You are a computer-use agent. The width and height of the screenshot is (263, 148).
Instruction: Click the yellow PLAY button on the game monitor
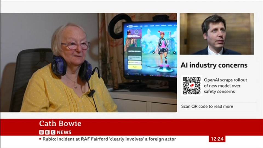[x=135, y=67]
